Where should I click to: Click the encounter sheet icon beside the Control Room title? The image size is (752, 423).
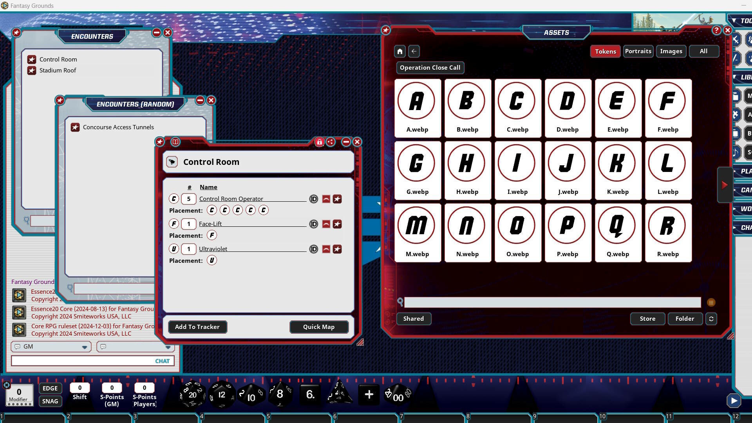(x=172, y=162)
